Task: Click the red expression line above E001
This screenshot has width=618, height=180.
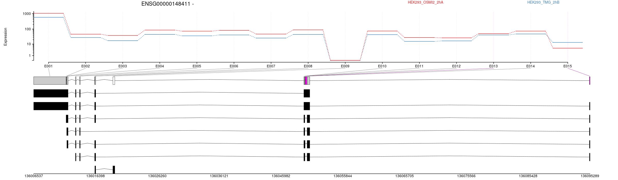Action: coord(48,13)
